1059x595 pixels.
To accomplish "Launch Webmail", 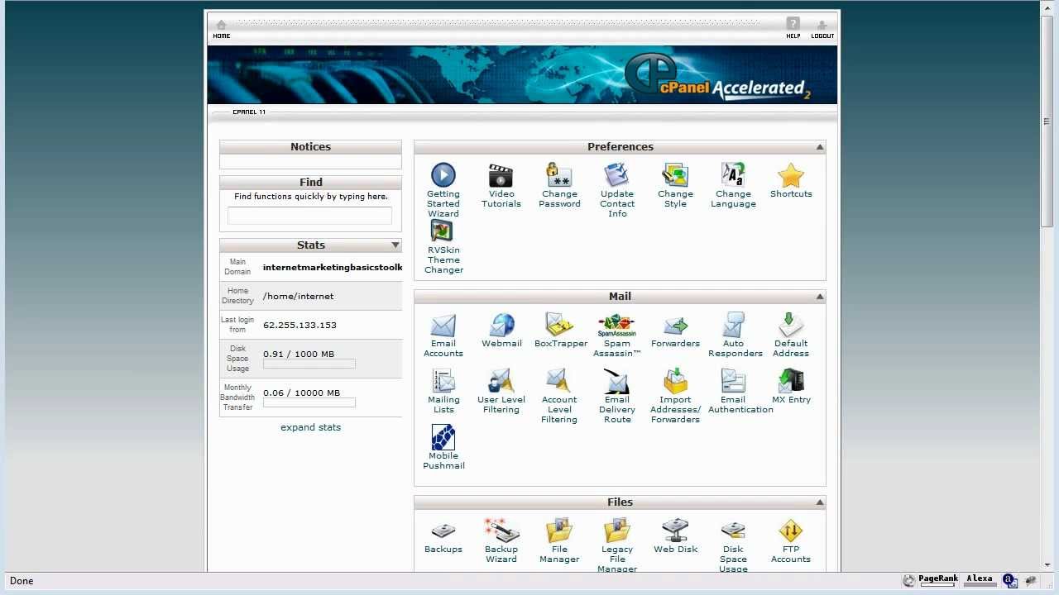I will [x=501, y=330].
